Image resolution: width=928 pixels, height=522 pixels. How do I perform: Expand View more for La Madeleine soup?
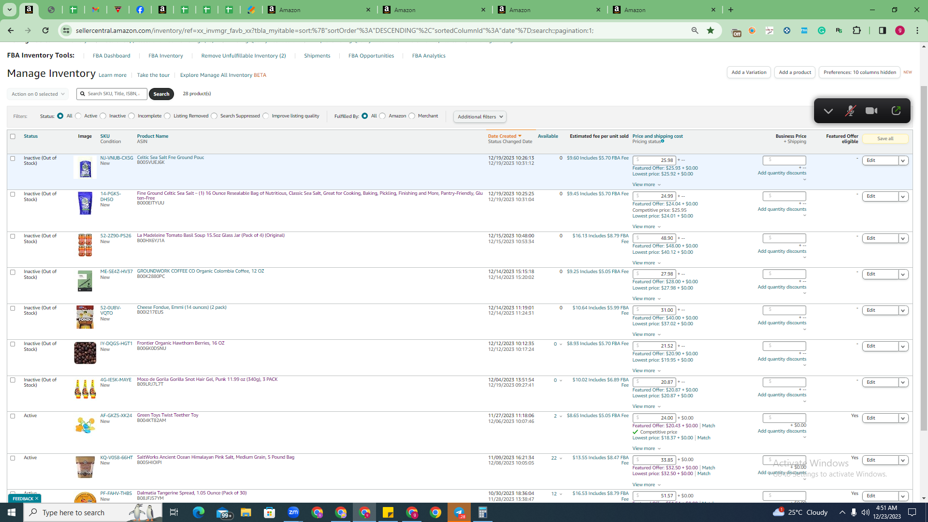coord(646,263)
